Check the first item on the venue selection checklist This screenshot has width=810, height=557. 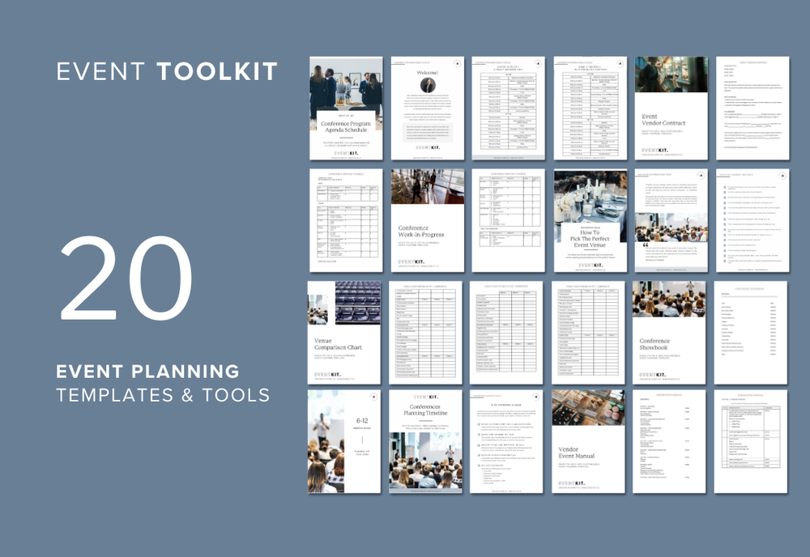(x=724, y=187)
